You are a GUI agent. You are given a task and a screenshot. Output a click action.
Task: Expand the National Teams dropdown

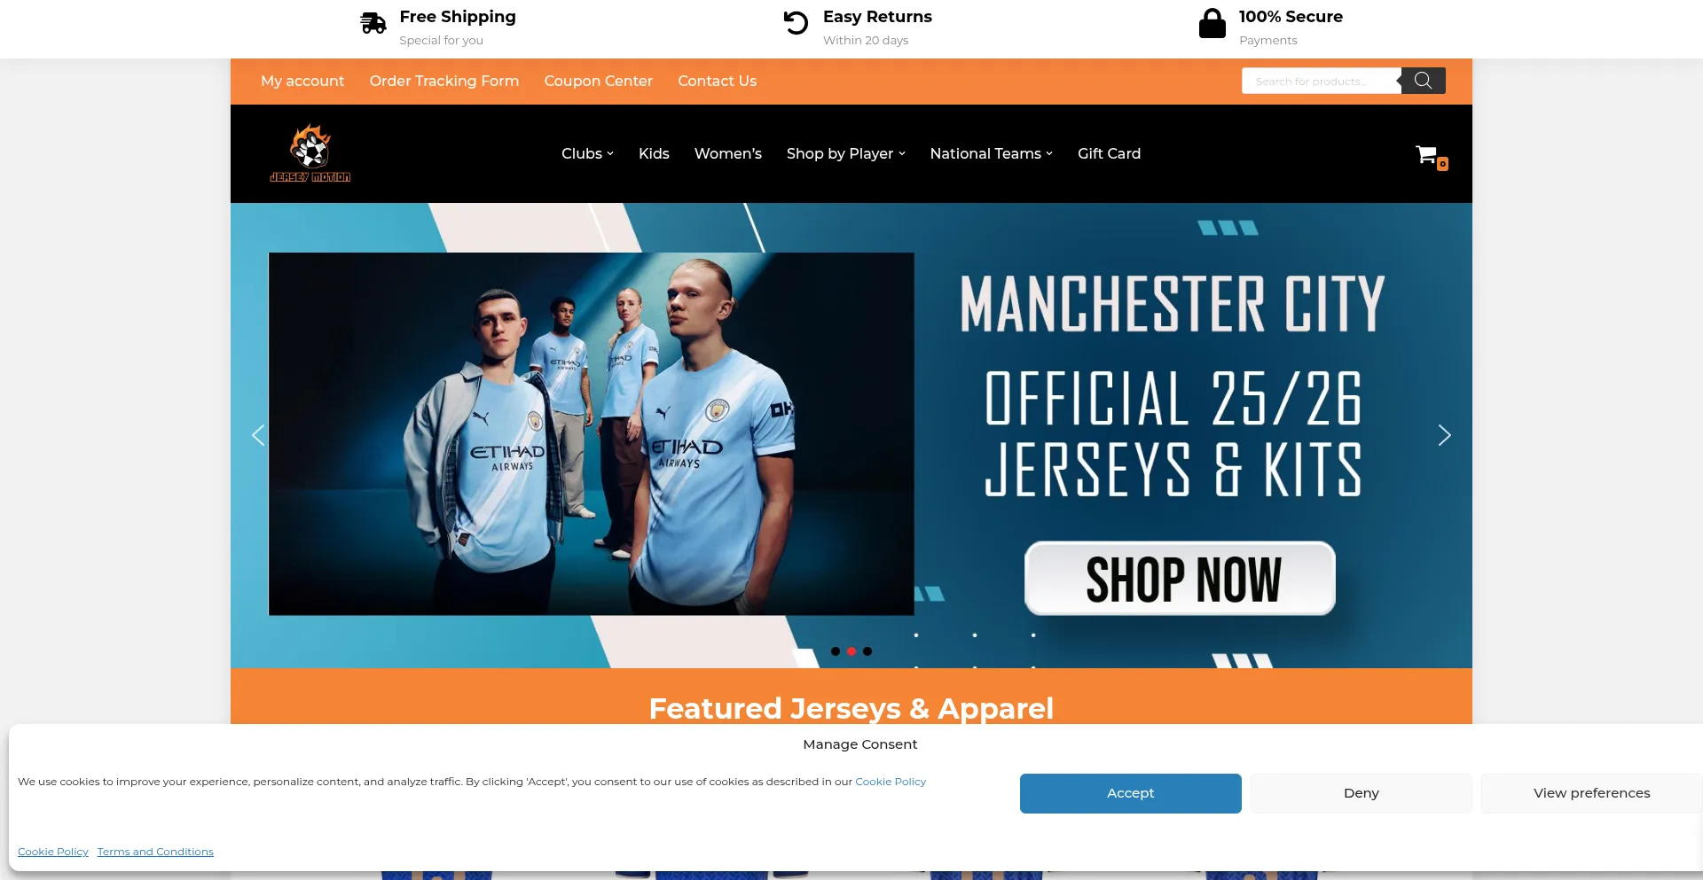pyautogui.click(x=991, y=153)
